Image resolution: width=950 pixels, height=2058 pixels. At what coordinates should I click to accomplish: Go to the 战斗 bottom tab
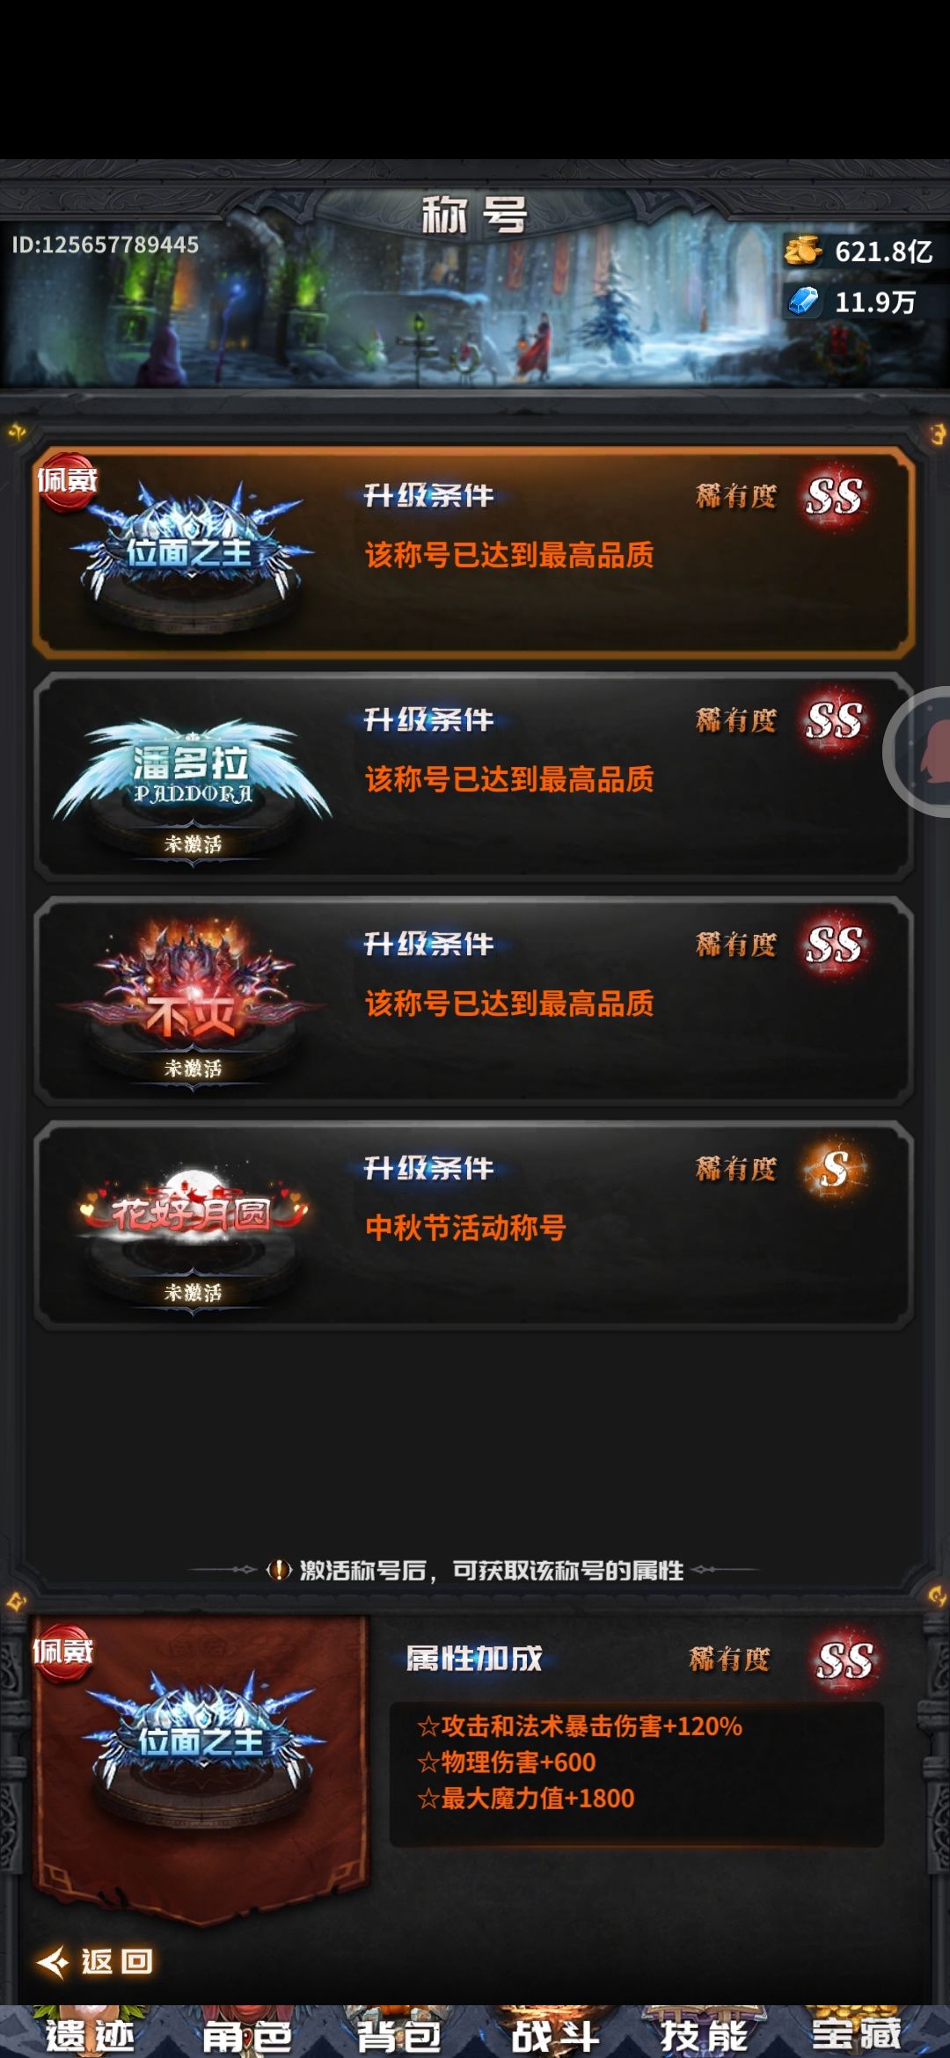[556, 2035]
